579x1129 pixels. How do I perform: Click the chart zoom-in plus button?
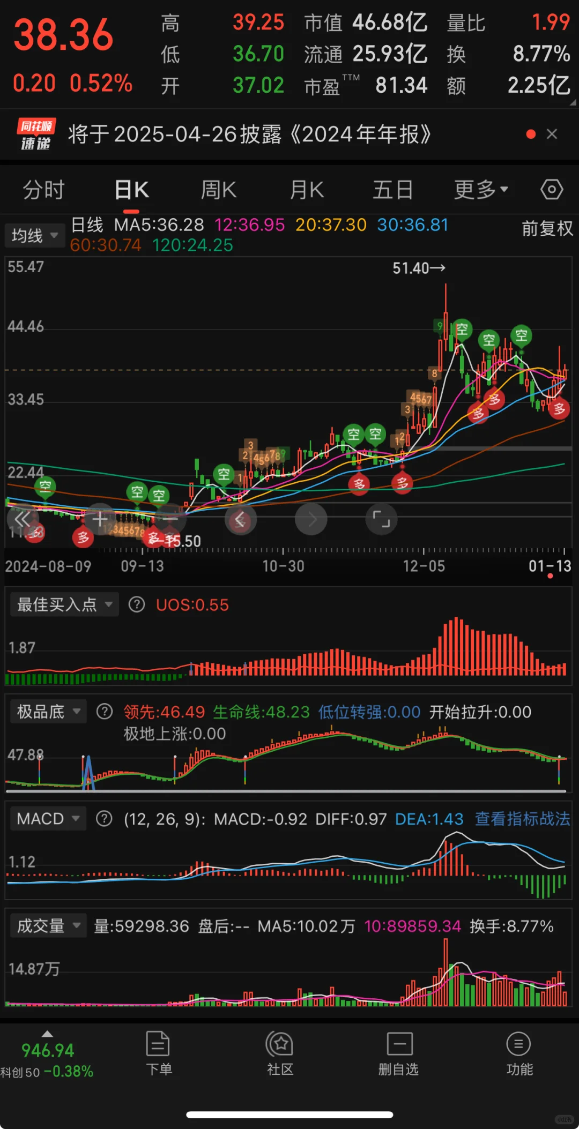tap(100, 519)
